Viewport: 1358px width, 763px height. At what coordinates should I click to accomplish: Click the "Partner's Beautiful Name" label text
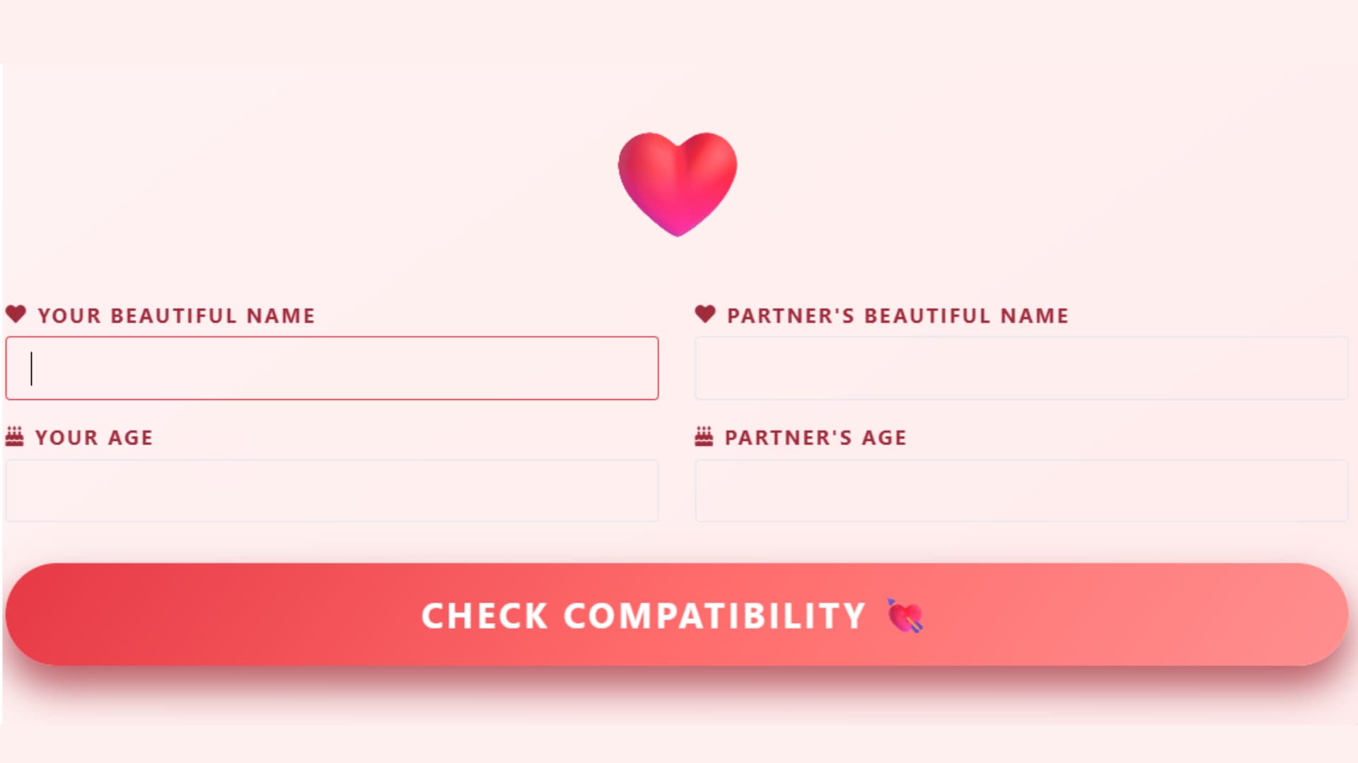898,316
